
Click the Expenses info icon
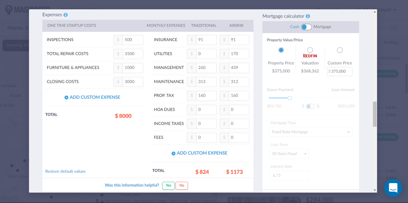(65, 15)
